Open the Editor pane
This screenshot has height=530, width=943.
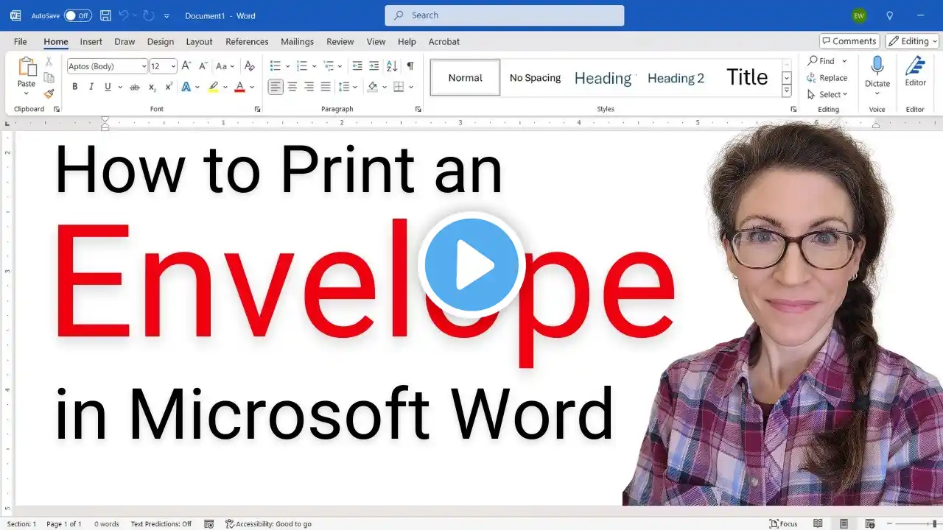[x=915, y=72]
